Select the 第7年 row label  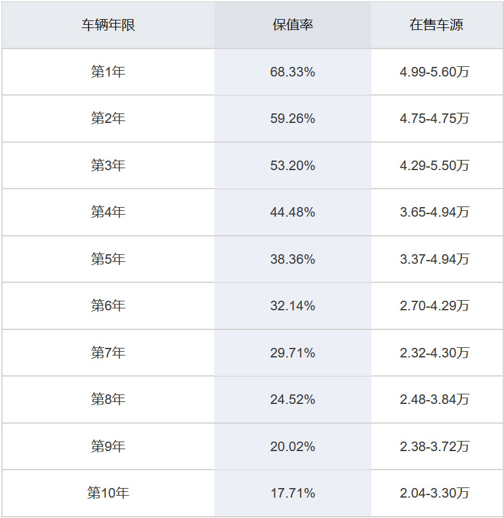click(x=108, y=353)
